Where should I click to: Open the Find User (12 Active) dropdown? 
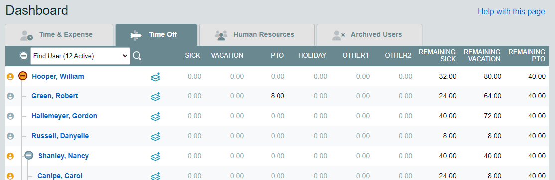click(x=80, y=56)
